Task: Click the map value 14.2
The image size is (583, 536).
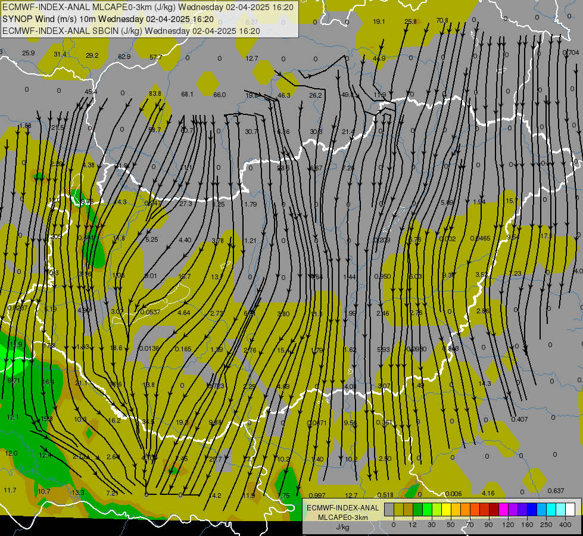Action: pyautogui.click(x=216, y=496)
